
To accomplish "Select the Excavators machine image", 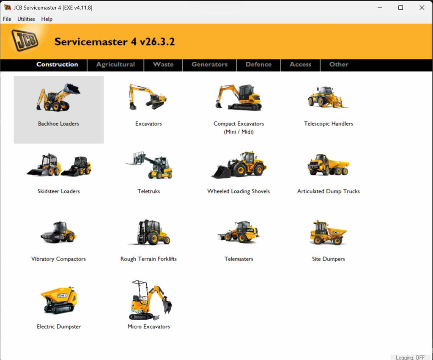I will [148, 97].
